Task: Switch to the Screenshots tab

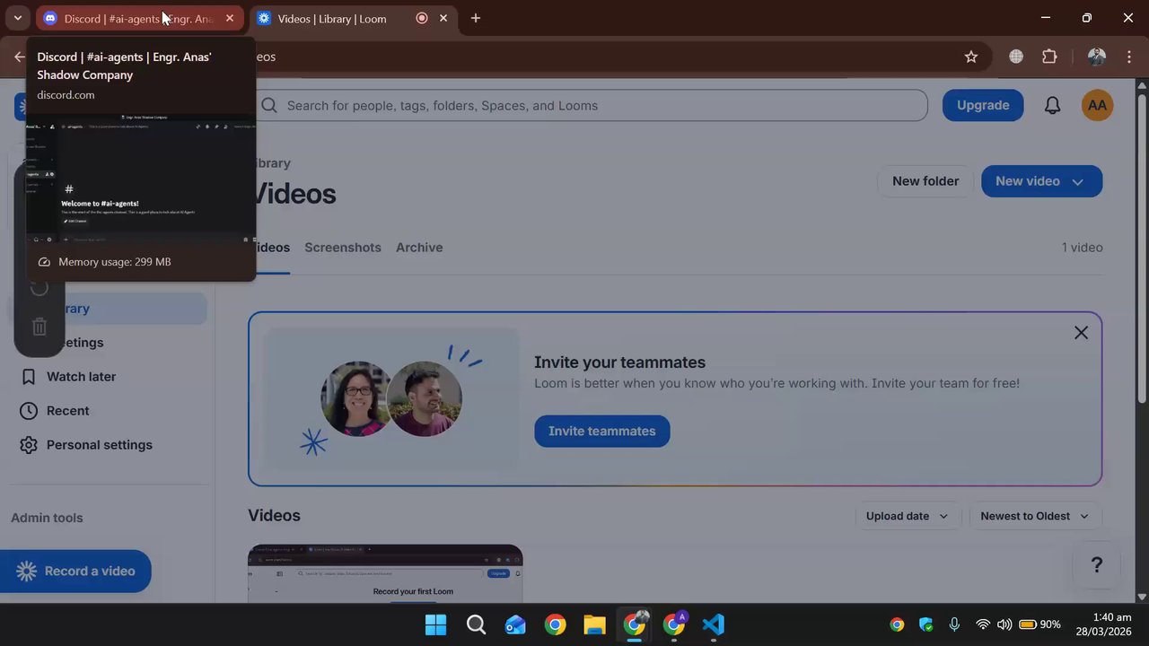Action: (x=343, y=248)
